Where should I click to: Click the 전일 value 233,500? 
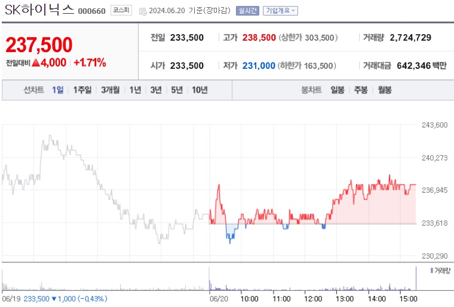pyautogui.click(x=187, y=38)
